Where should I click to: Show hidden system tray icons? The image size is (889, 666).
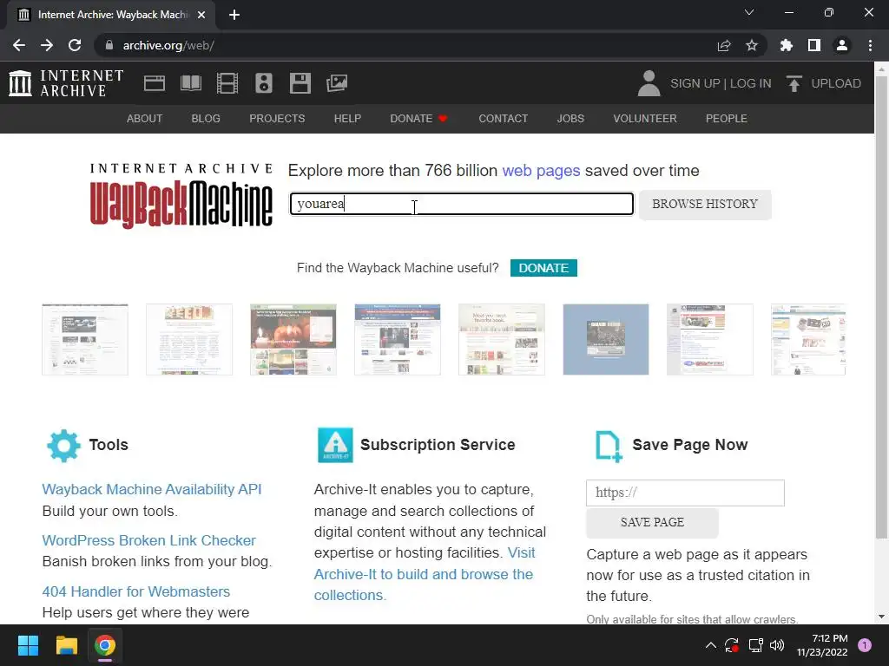[x=710, y=645]
